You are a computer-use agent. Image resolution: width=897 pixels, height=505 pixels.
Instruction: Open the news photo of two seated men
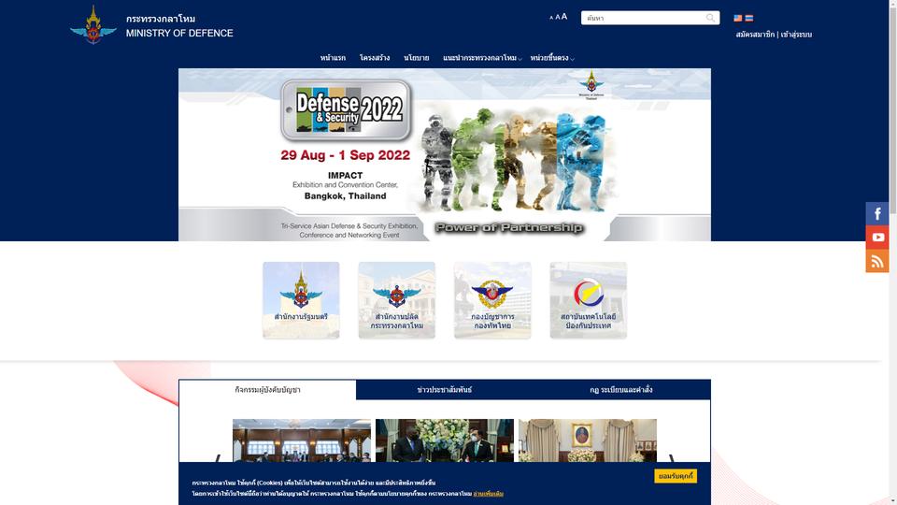[445, 440]
